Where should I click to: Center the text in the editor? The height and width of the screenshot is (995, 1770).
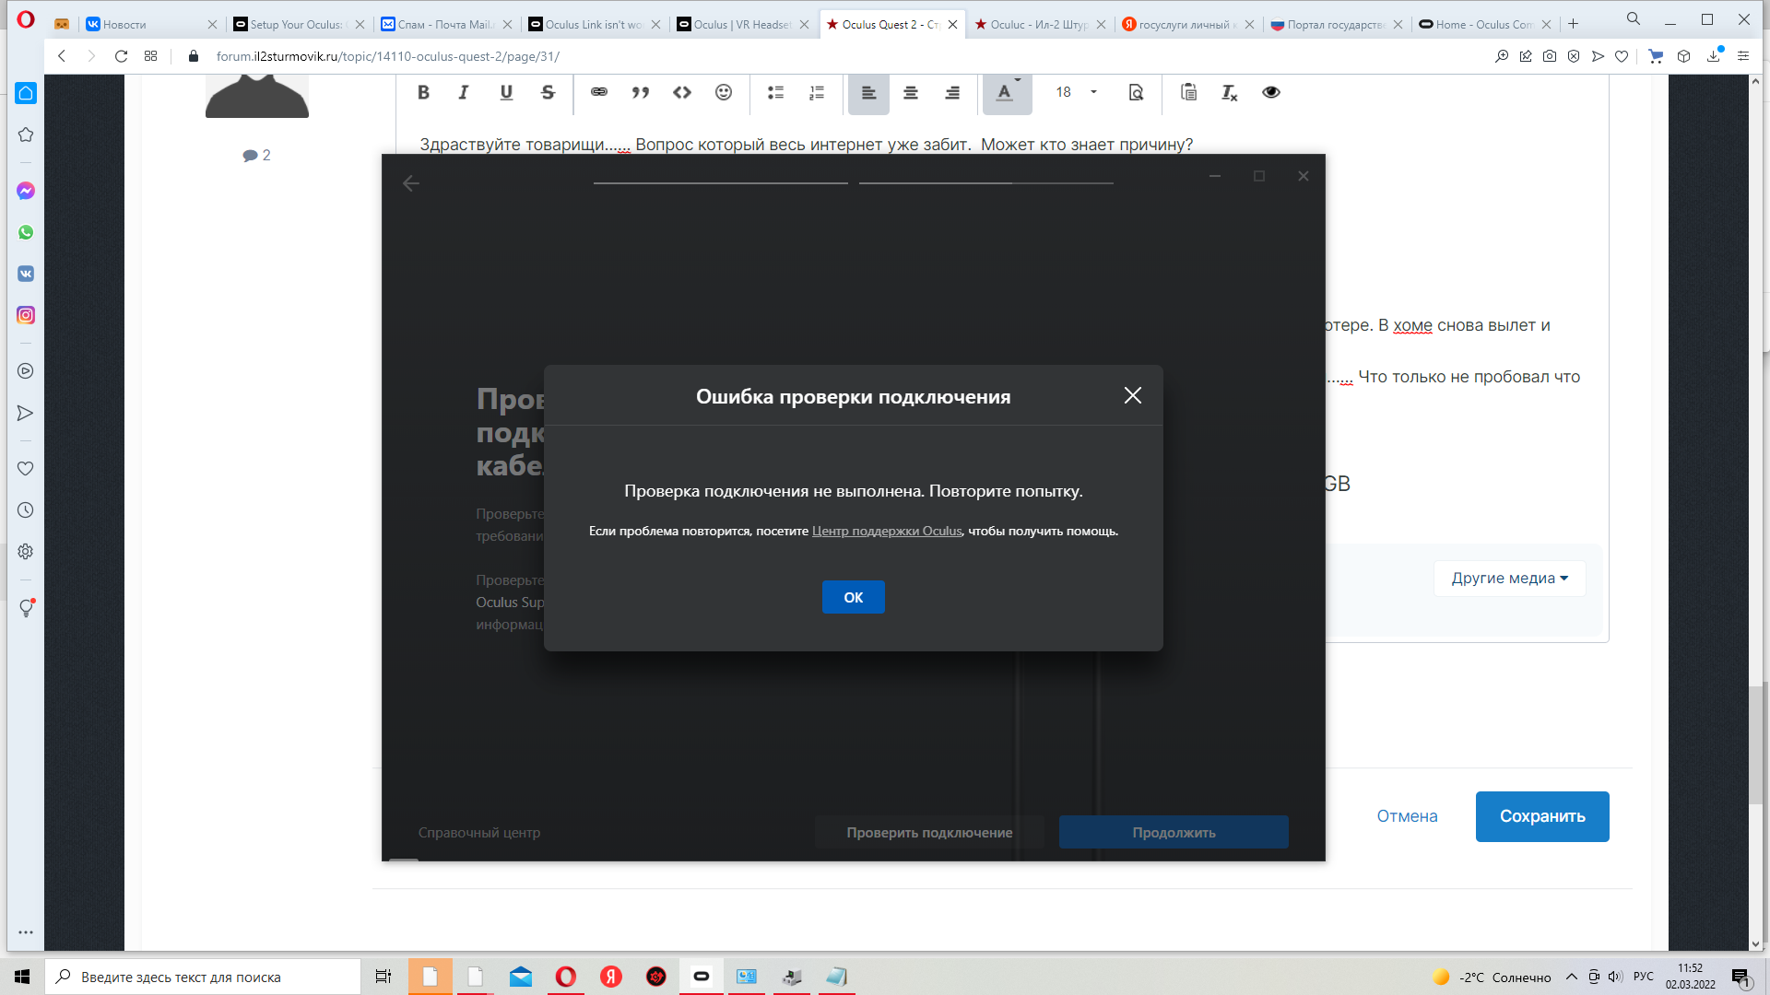coord(911,92)
